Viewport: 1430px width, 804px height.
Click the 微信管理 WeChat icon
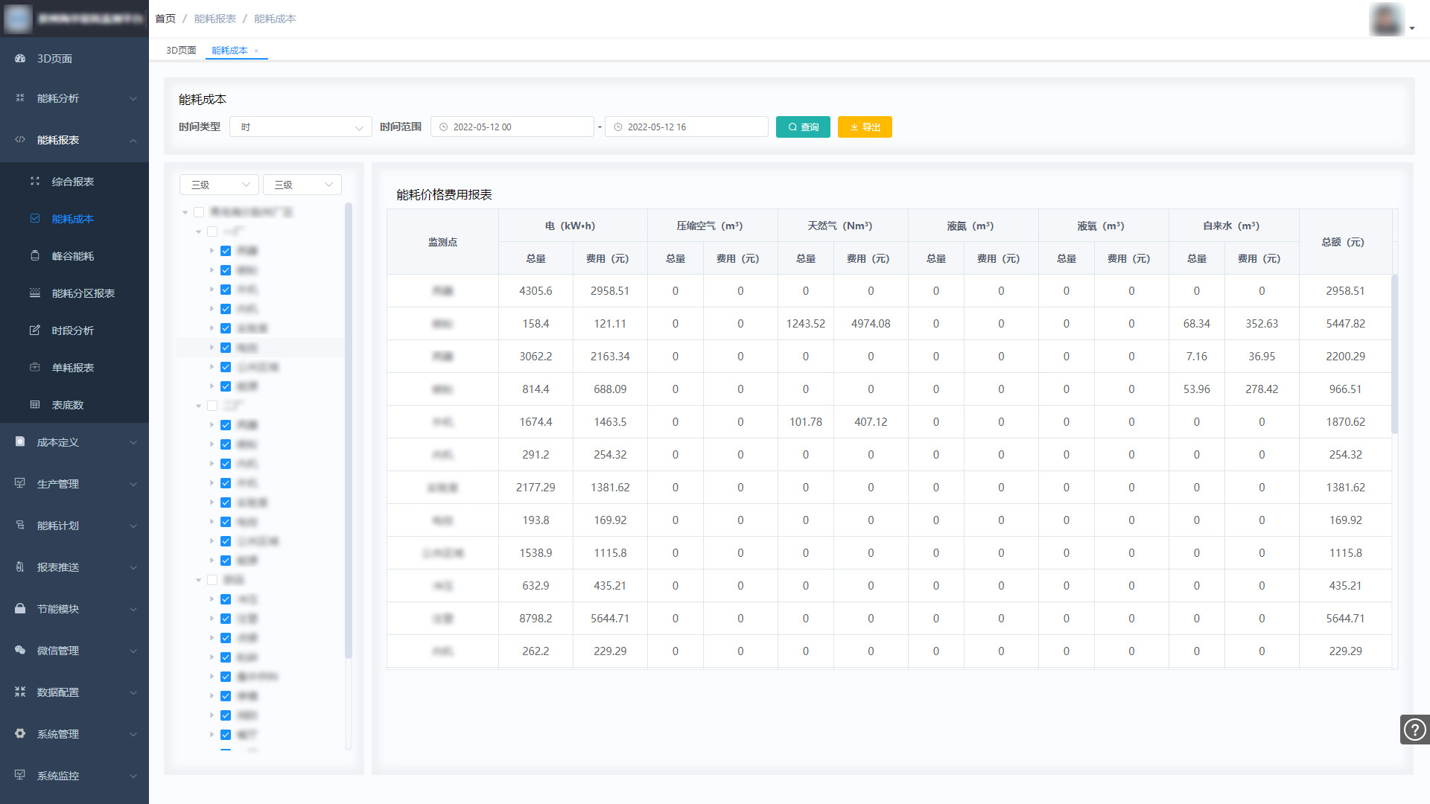[20, 650]
